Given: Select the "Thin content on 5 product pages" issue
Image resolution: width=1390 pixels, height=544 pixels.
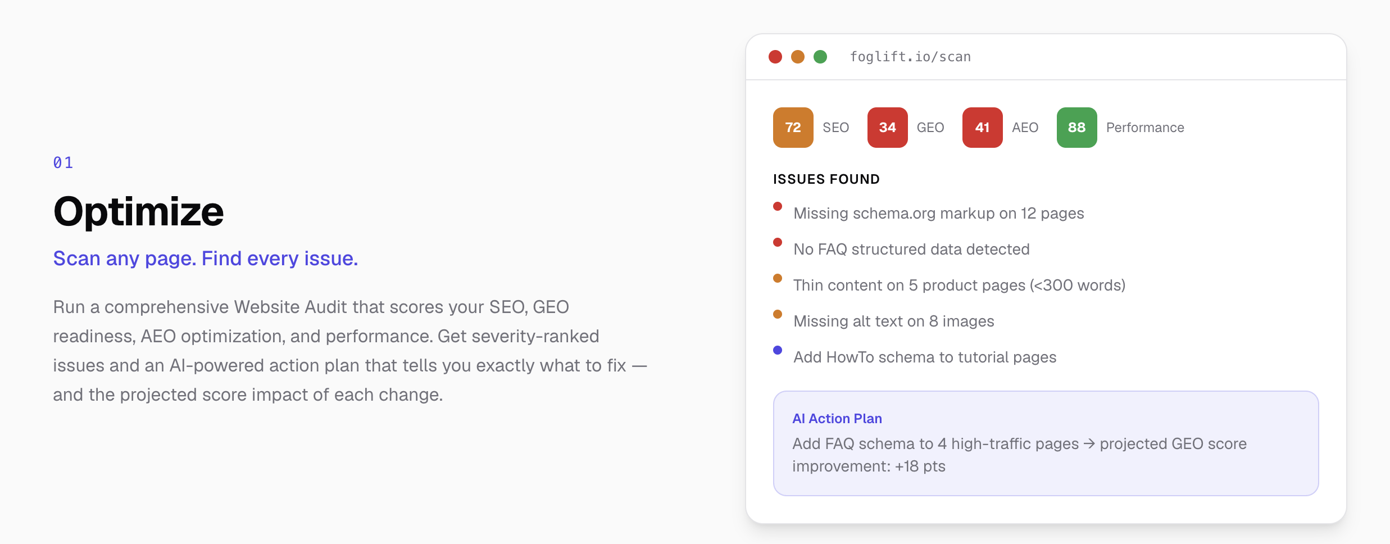Looking at the screenshot, I should pyautogui.click(x=959, y=285).
